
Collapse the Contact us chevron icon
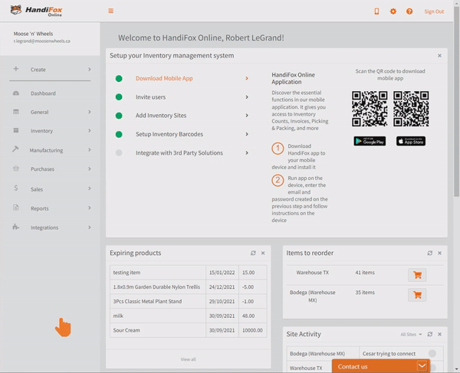click(x=422, y=366)
